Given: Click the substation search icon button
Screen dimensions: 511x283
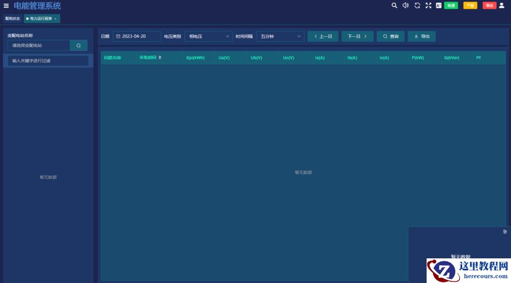Looking at the screenshot, I should [79, 45].
